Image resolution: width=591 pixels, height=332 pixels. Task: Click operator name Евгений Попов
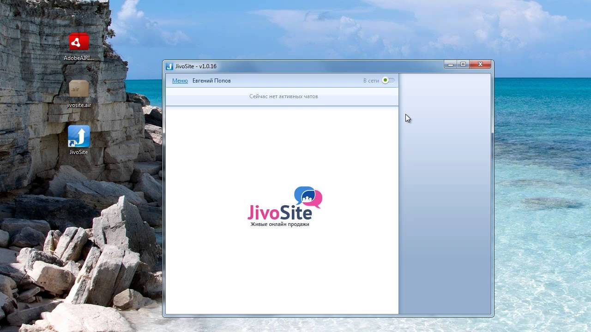tap(211, 81)
